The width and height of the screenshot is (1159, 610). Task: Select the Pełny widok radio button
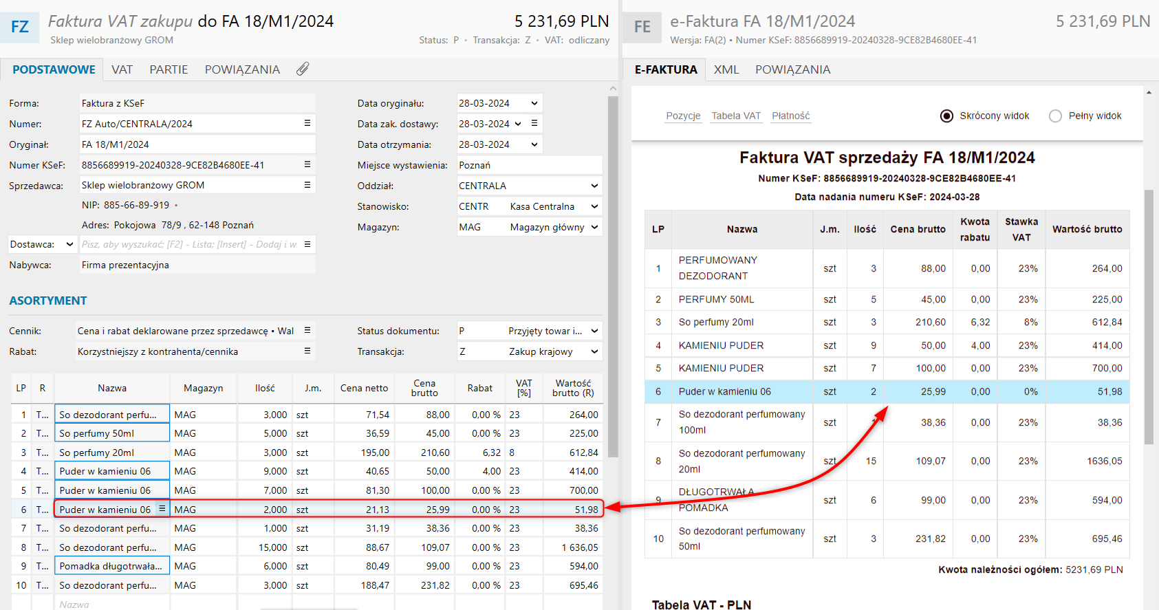point(1055,116)
